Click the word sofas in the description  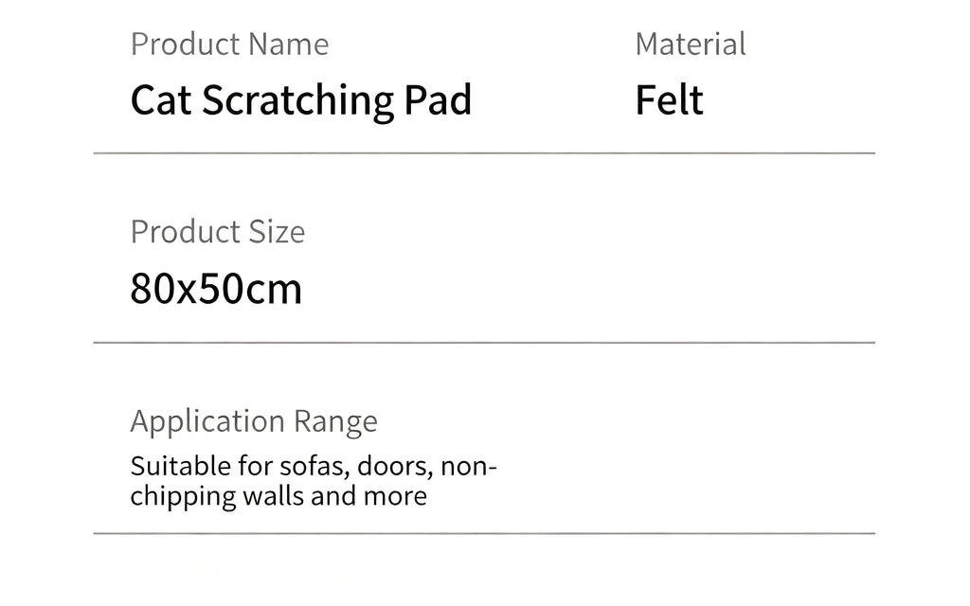(314, 466)
